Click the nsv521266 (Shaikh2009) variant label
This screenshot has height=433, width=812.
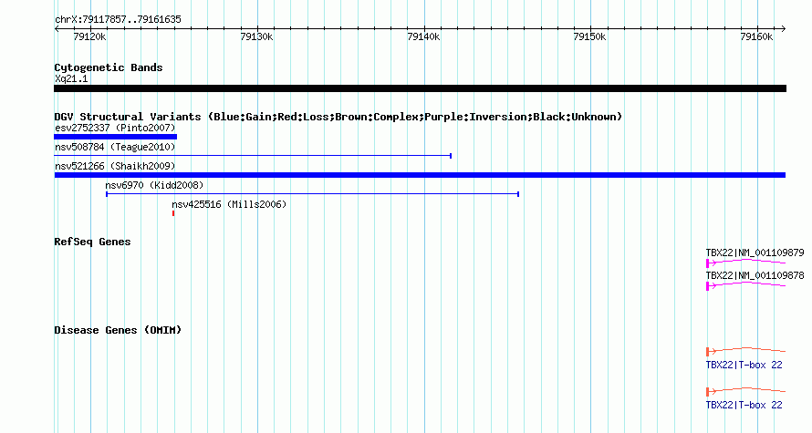(x=115, y=166)
